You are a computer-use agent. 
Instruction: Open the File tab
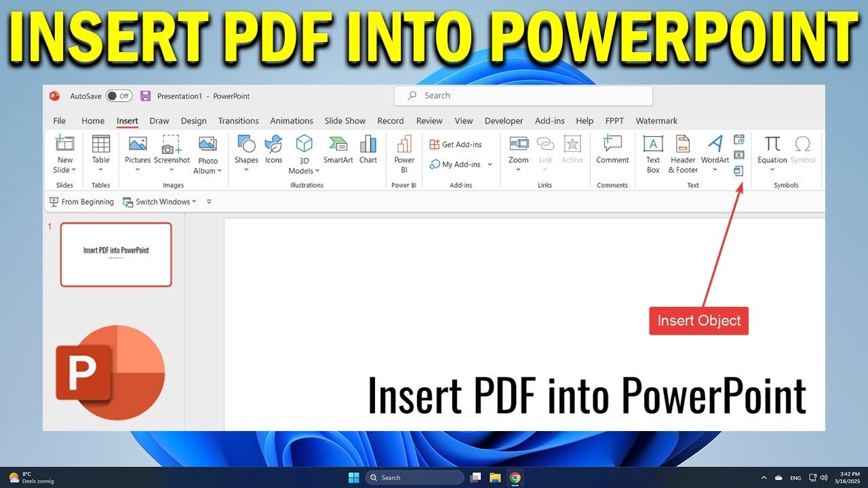tap(60, 121)
